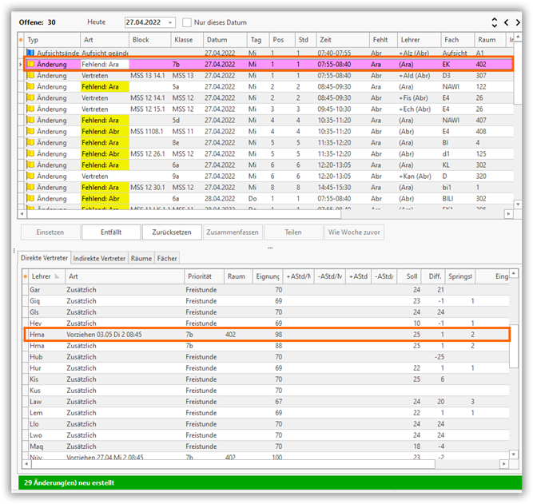Click the orange asterisk beside the Lehrer column header
Screen dimensions: 533x504
coord(25,276)
